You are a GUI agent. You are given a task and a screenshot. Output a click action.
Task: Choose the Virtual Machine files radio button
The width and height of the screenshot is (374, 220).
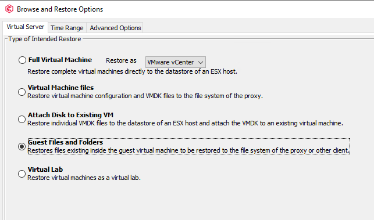coord(22,92)
